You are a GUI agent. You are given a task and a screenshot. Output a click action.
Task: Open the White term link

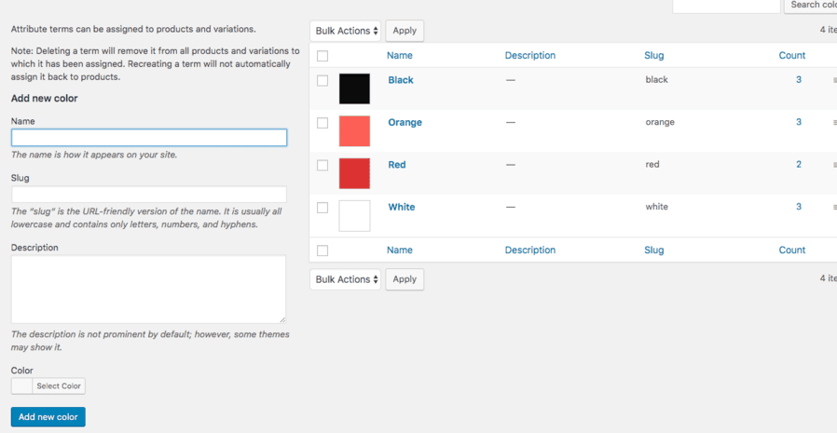pos(402,207)
